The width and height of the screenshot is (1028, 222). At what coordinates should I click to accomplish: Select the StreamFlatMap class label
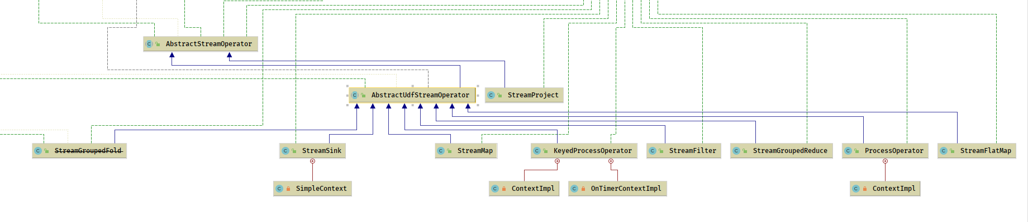(986, 151)
